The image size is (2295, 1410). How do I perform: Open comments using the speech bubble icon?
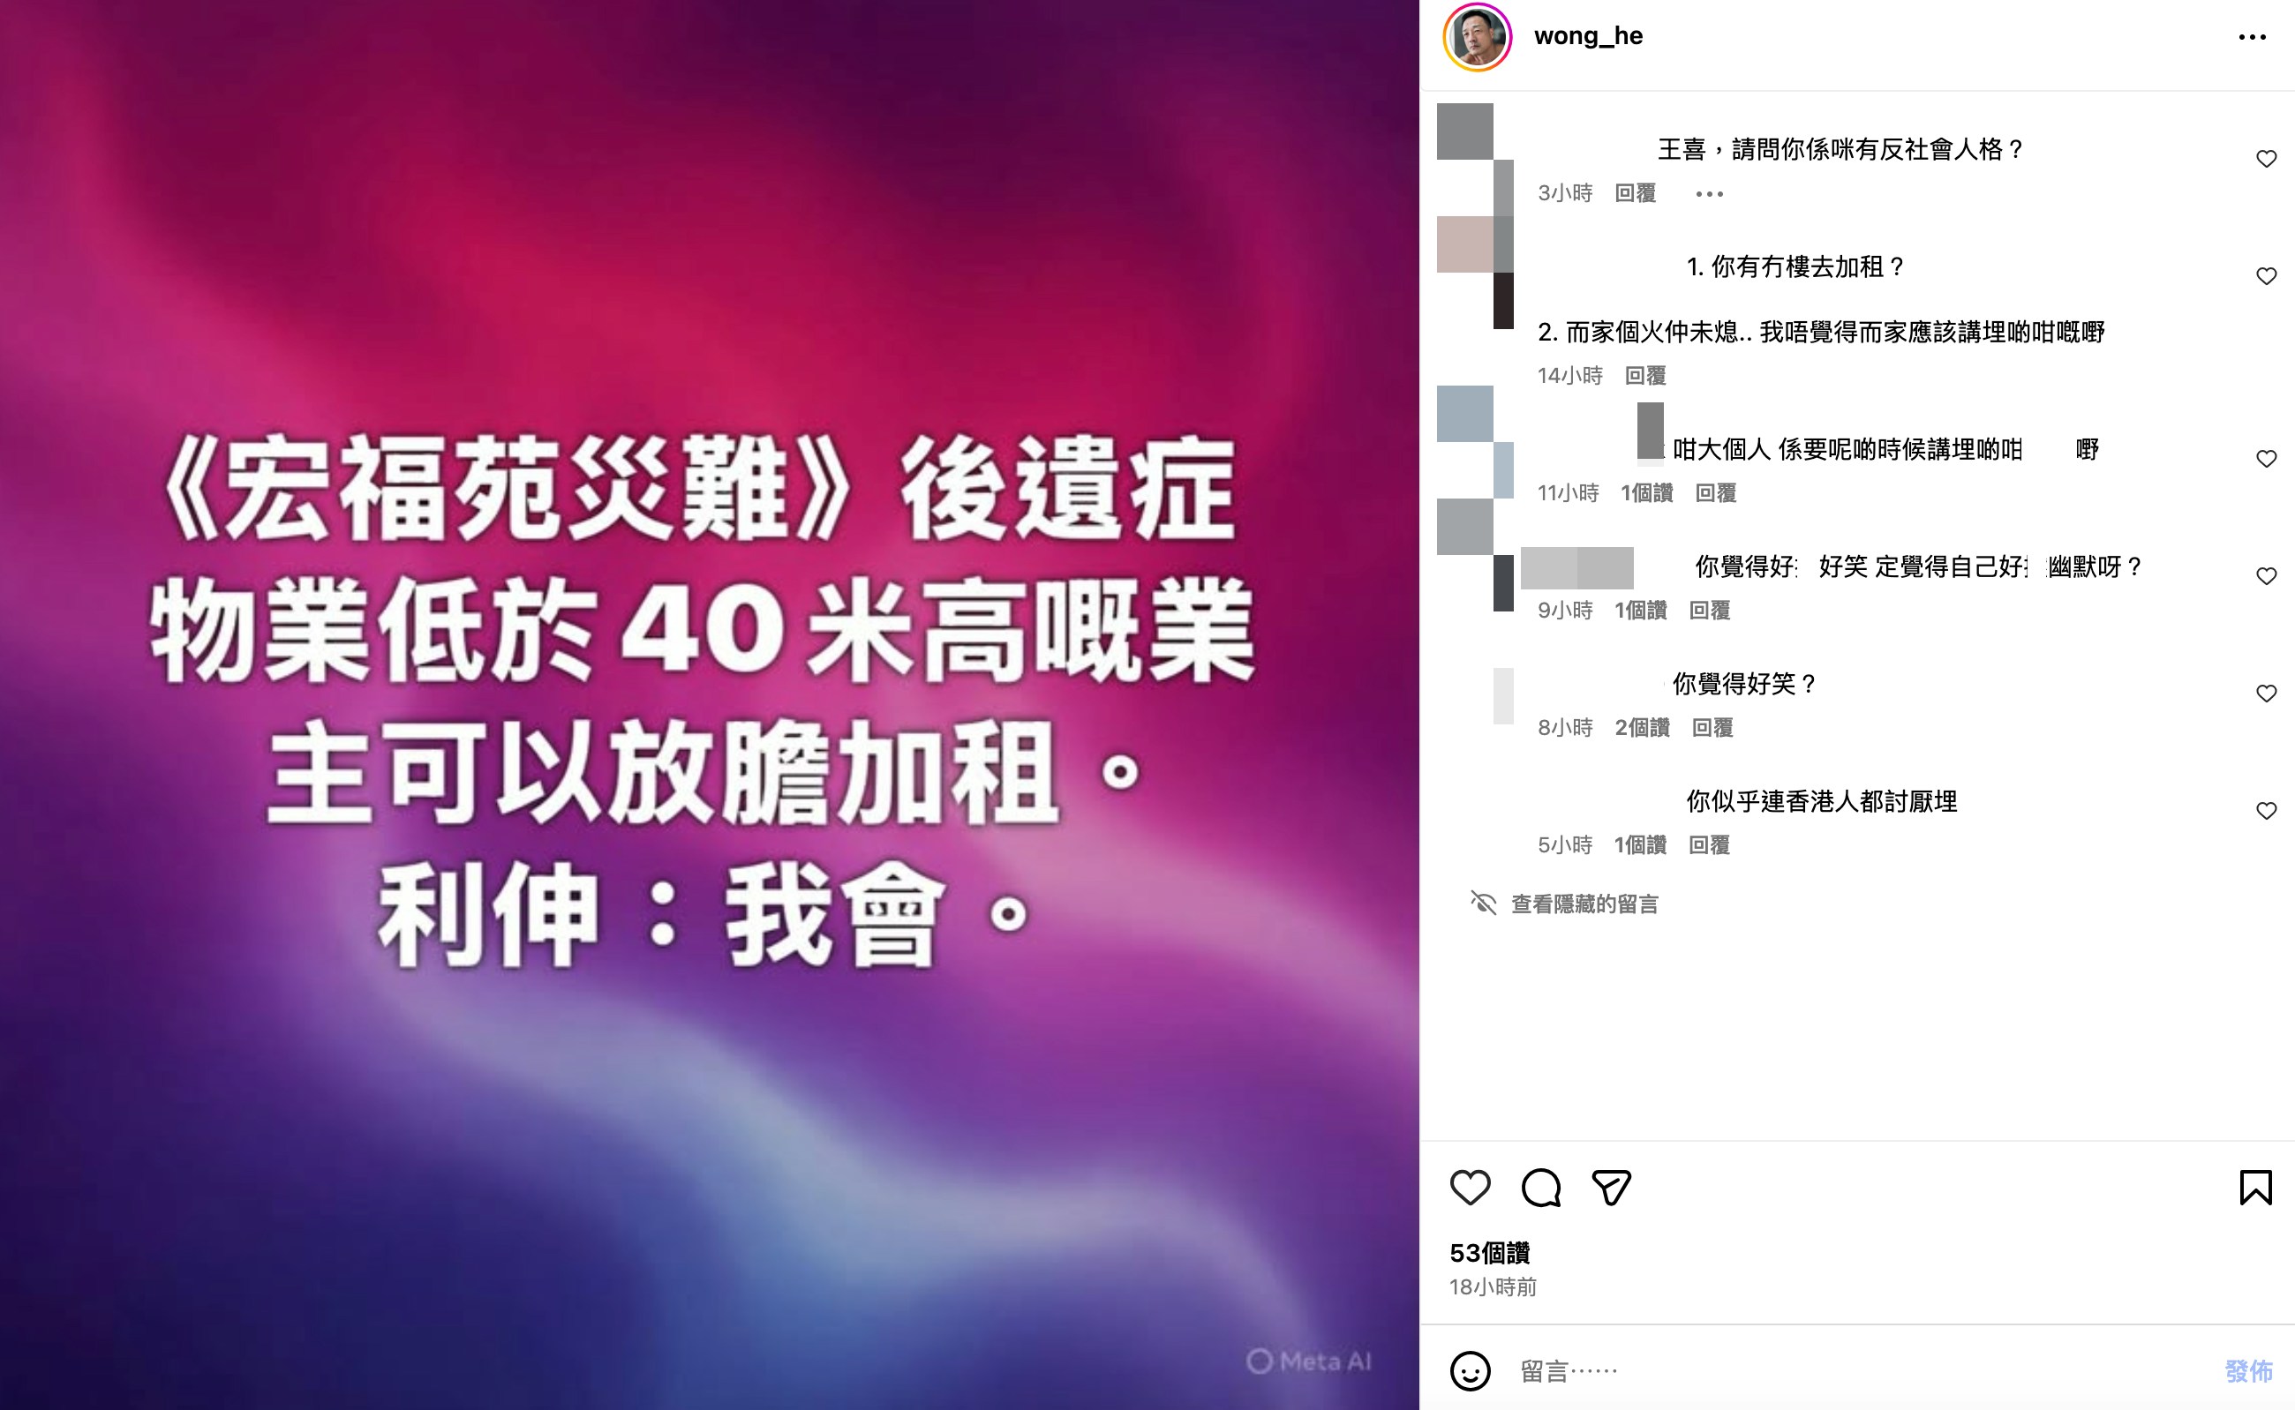(1540, 1187)
